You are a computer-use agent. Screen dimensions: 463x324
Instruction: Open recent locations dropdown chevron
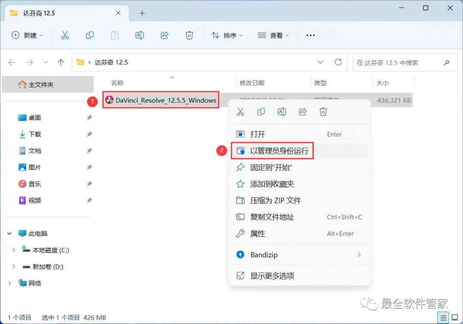tap(45, 62)
